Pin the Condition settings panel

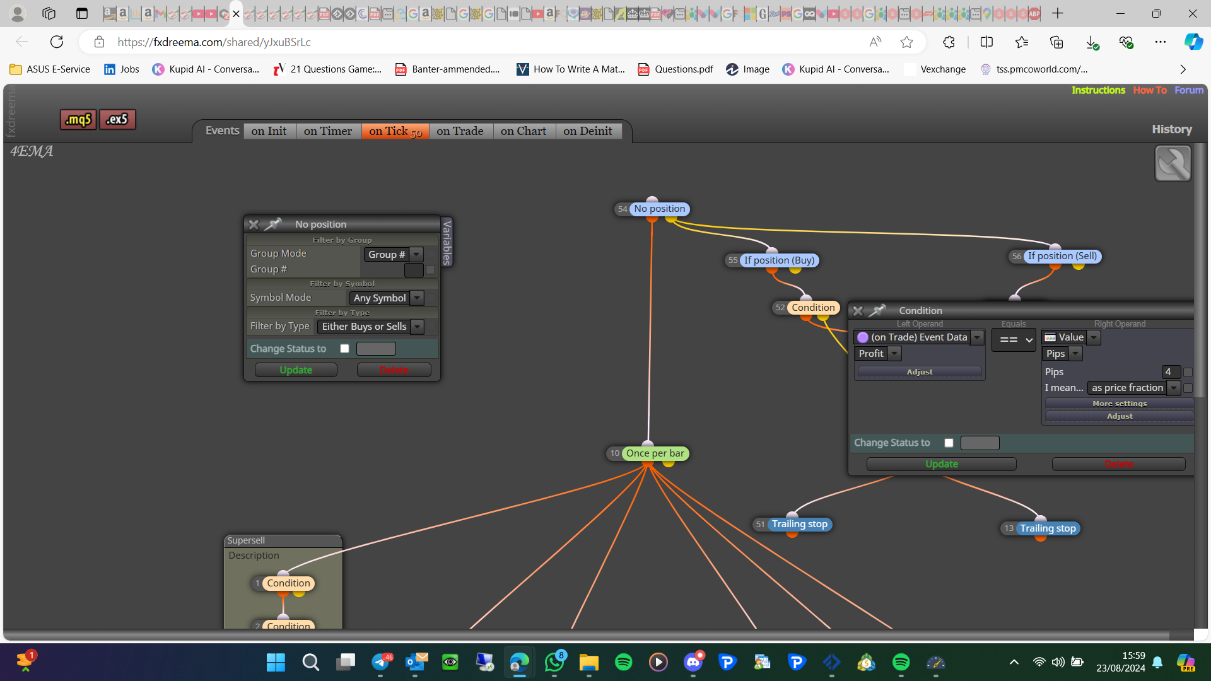(877, 310)
